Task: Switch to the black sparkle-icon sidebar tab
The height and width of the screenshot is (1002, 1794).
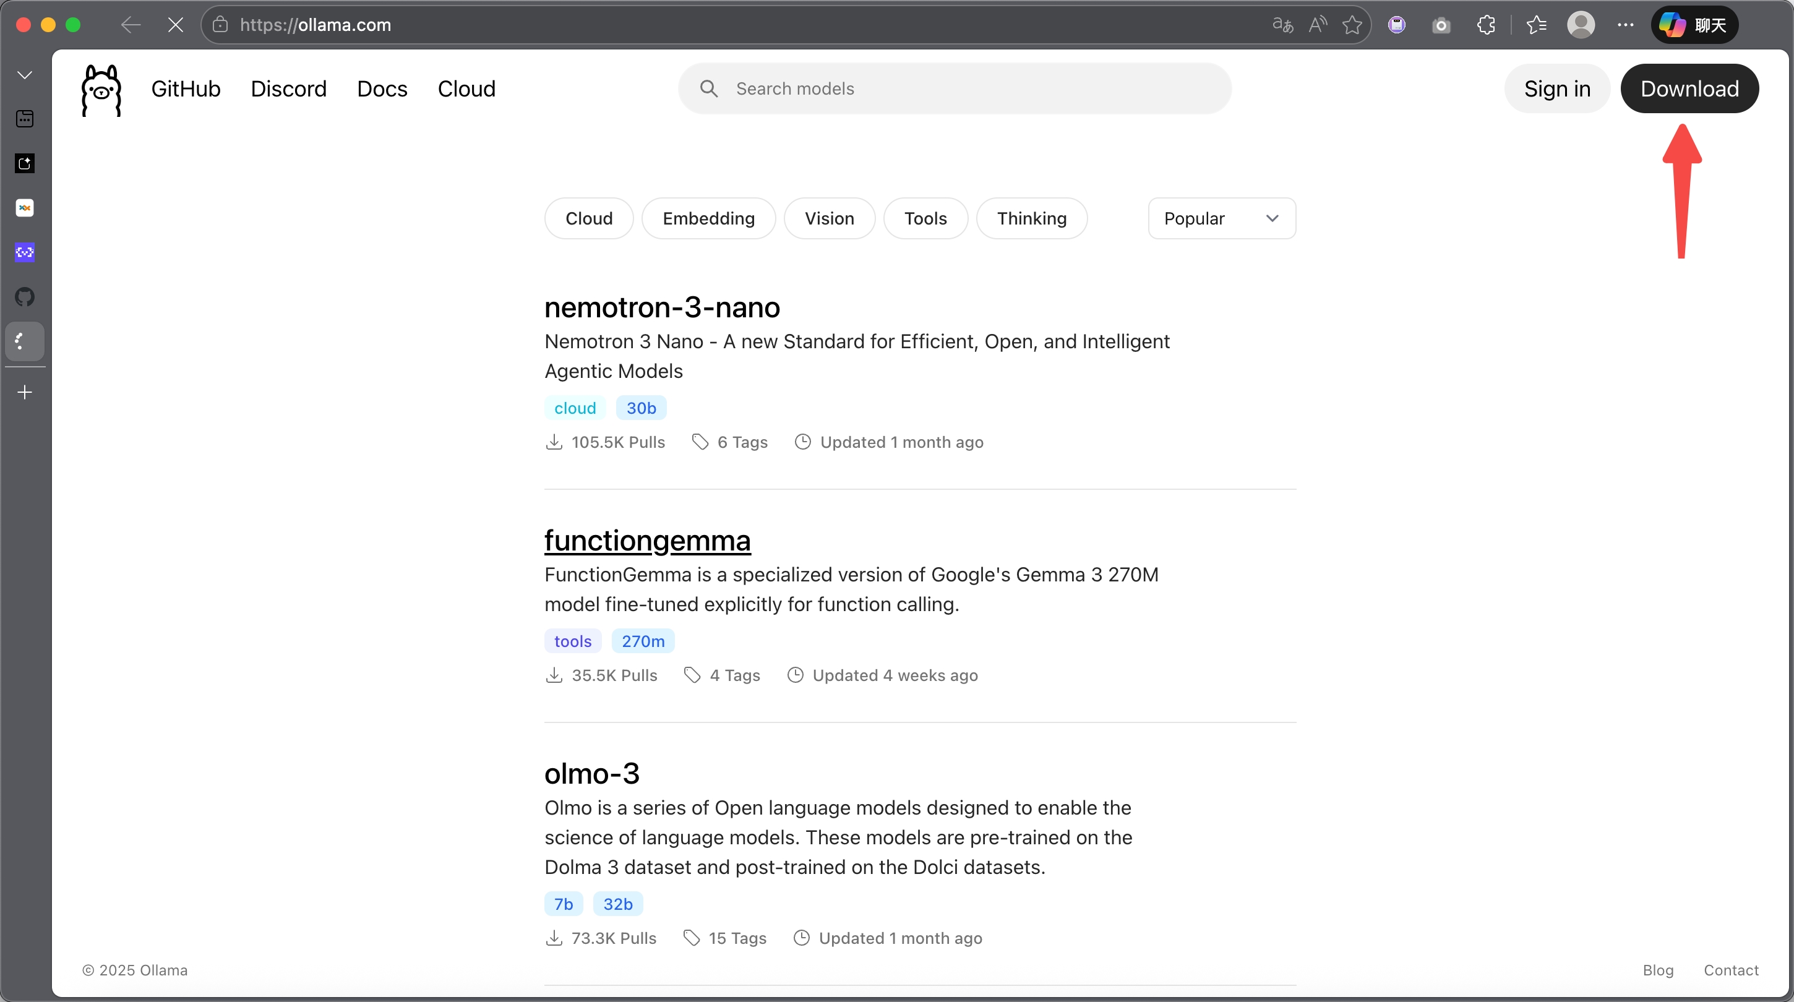Action: point(25,164)
